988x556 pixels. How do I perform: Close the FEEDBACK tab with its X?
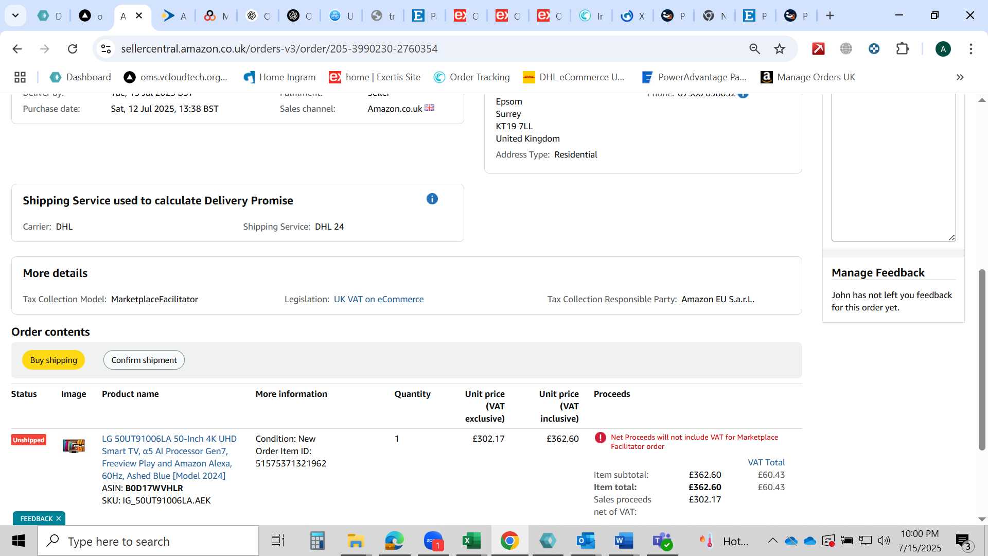pos(59,518)
